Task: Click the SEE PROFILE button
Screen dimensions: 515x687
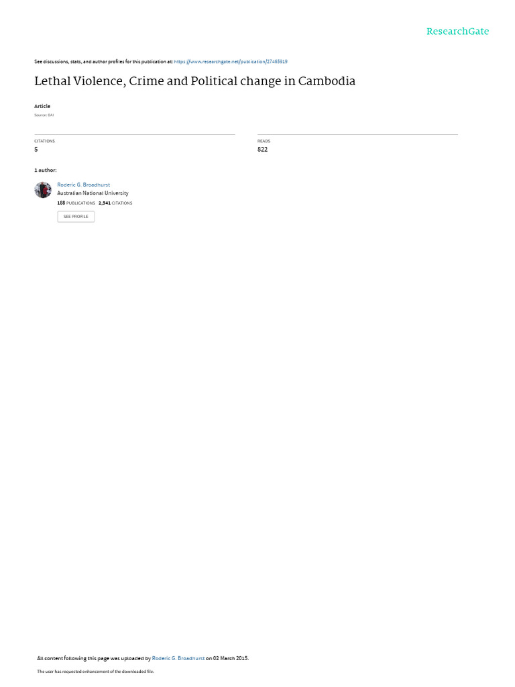Action: point(76,217)
